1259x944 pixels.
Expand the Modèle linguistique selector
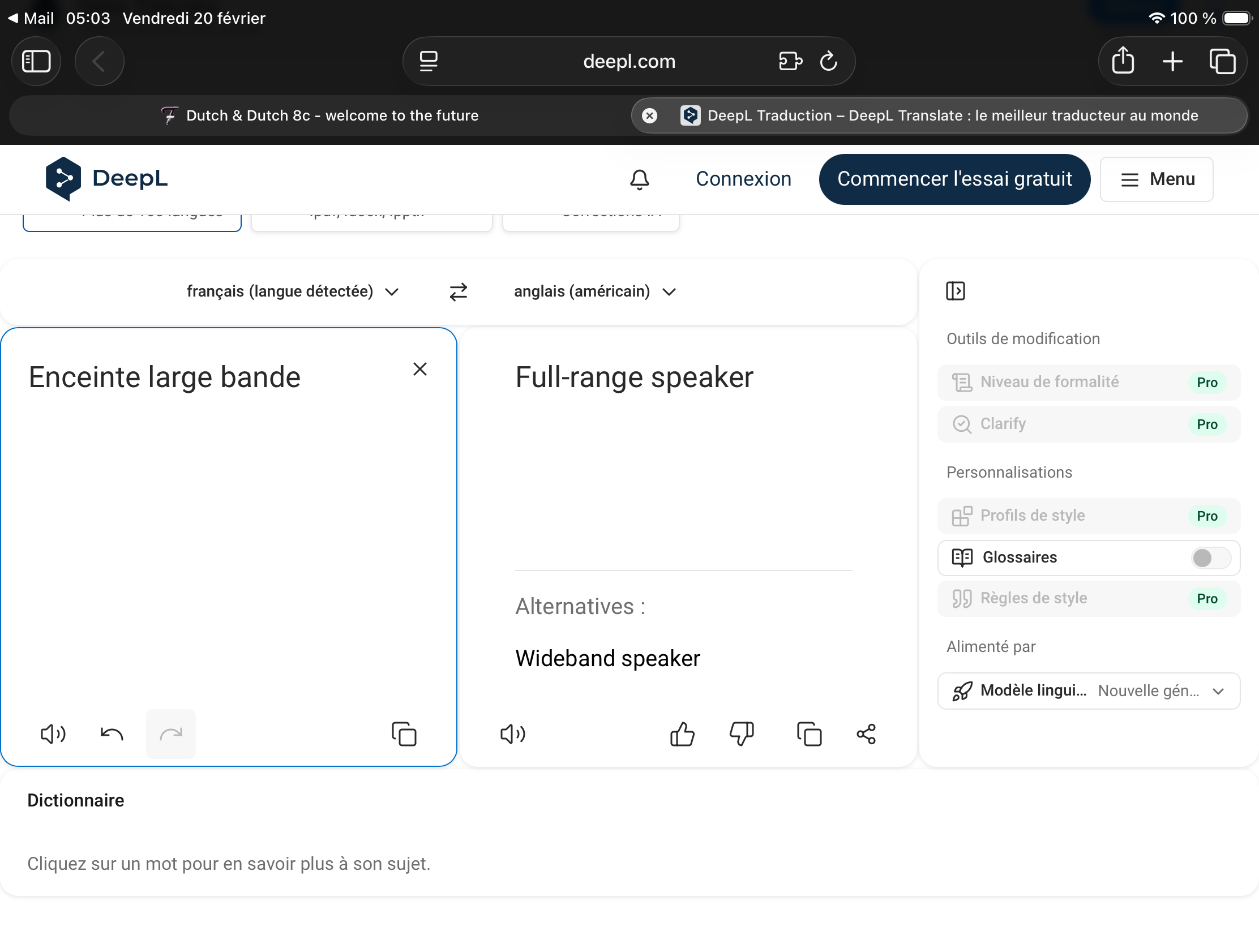[1087, 691]
